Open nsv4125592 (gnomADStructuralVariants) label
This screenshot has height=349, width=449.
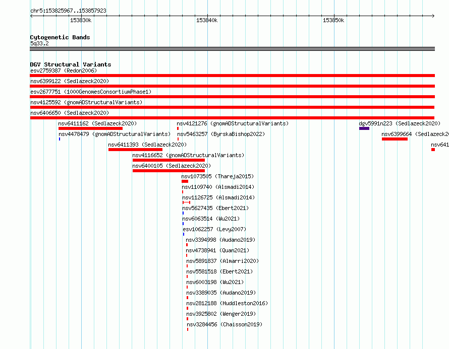coord(86,102)
